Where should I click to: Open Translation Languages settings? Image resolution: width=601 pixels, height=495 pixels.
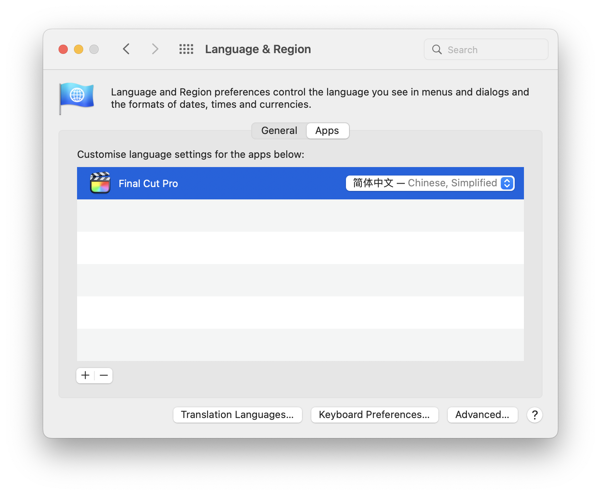coord(237,415)
